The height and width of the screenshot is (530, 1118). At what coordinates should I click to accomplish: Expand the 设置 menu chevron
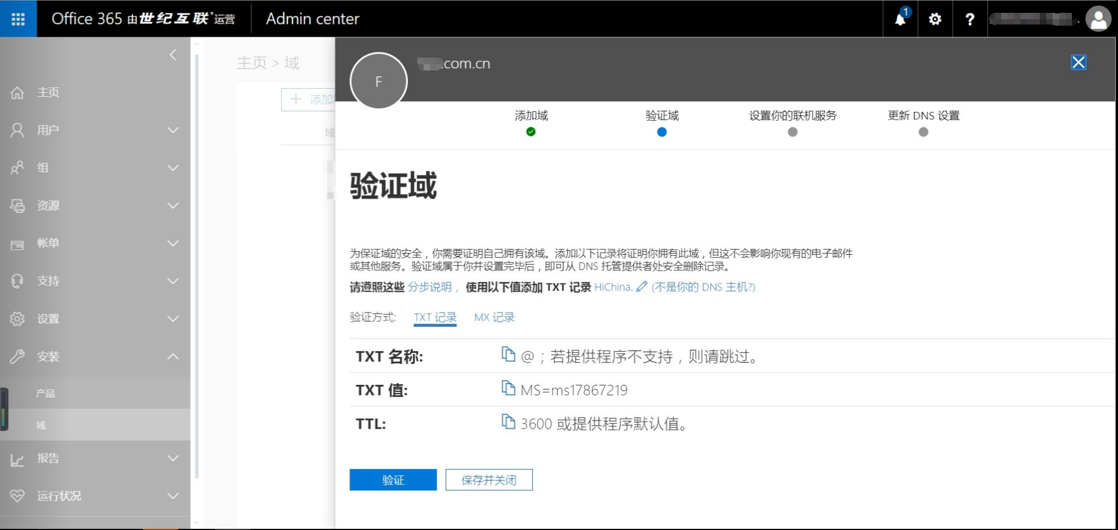pos(173,319)
